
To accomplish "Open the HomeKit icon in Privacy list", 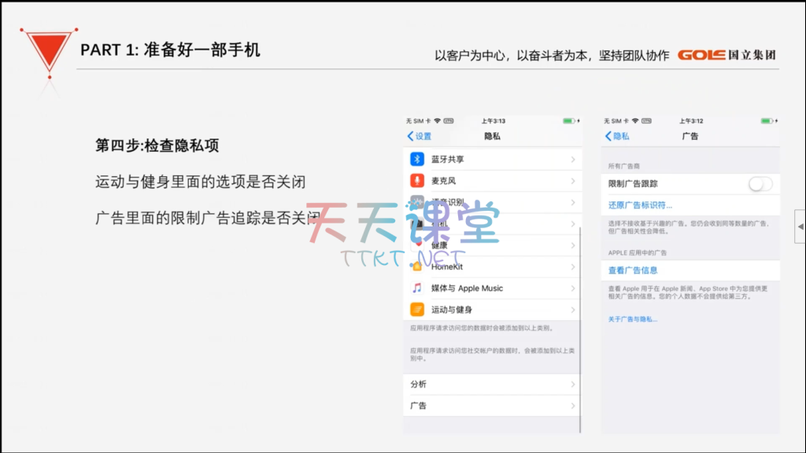I will tap(417, 267).
